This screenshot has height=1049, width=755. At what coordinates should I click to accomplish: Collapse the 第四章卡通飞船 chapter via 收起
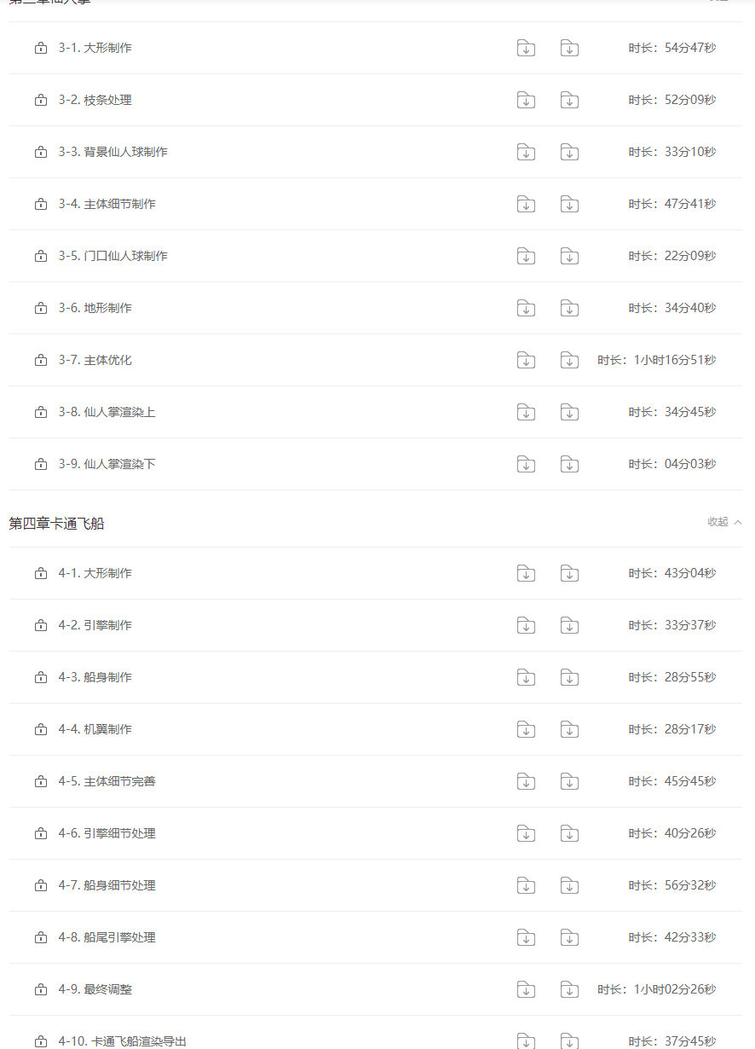click(x=724, y=522)
